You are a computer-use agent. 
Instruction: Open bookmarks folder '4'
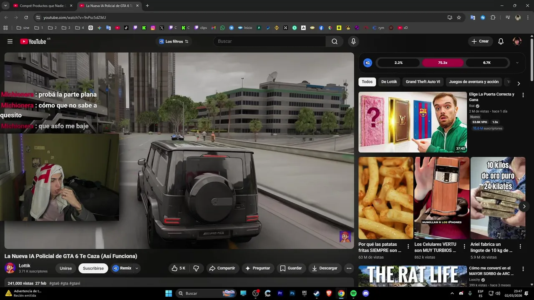(x=79, y=28)
